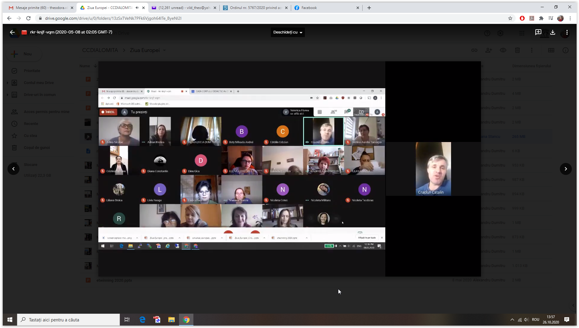
Task: Reload the Google Drive page
Action: coord(28,18)
